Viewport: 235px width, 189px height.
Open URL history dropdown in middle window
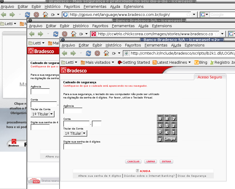click(x=222, y=34)
